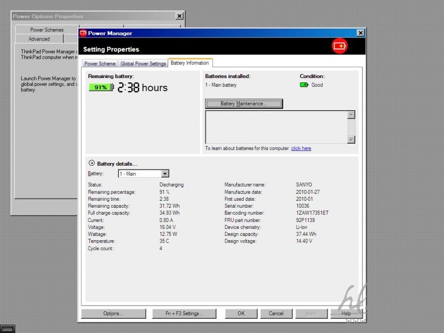
Task: Select Advanced tab in Power Options Properties
Action: coord(39,39)
